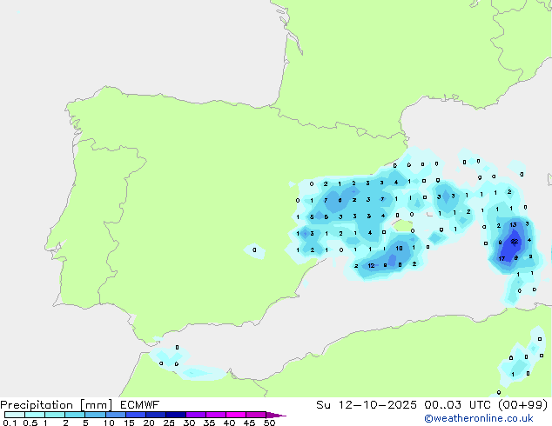This screenshot has height=426, width=552.
Task: Click the '17' precipitation value on the map
Action: [x=502, y=259]
